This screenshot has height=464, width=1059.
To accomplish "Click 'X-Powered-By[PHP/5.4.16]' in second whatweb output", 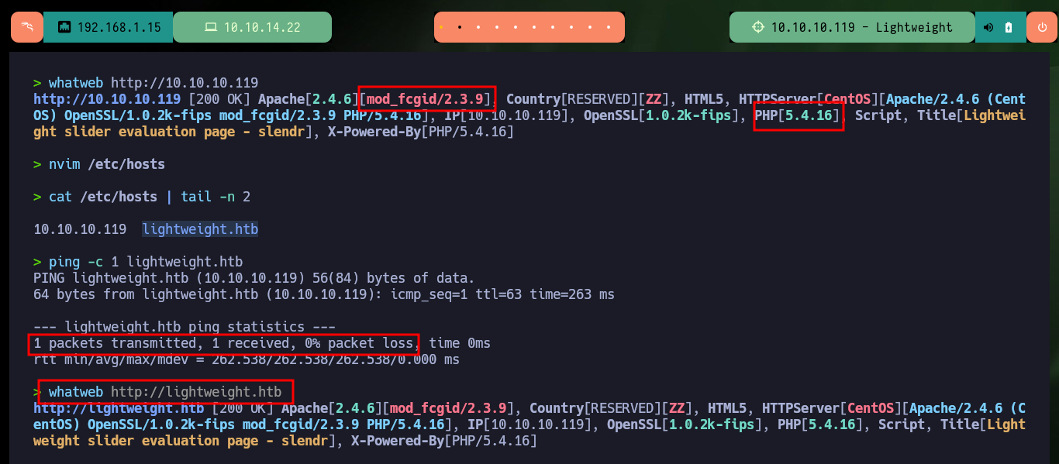I will coord(444,441).
